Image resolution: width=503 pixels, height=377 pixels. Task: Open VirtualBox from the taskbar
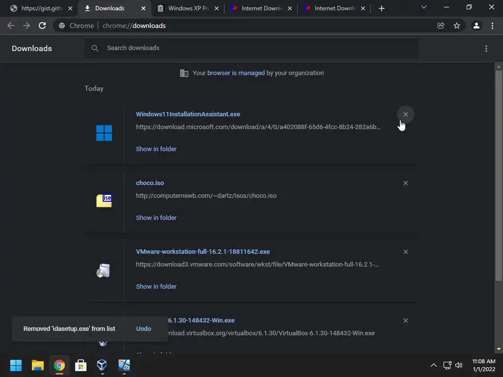tap(102, 365)
